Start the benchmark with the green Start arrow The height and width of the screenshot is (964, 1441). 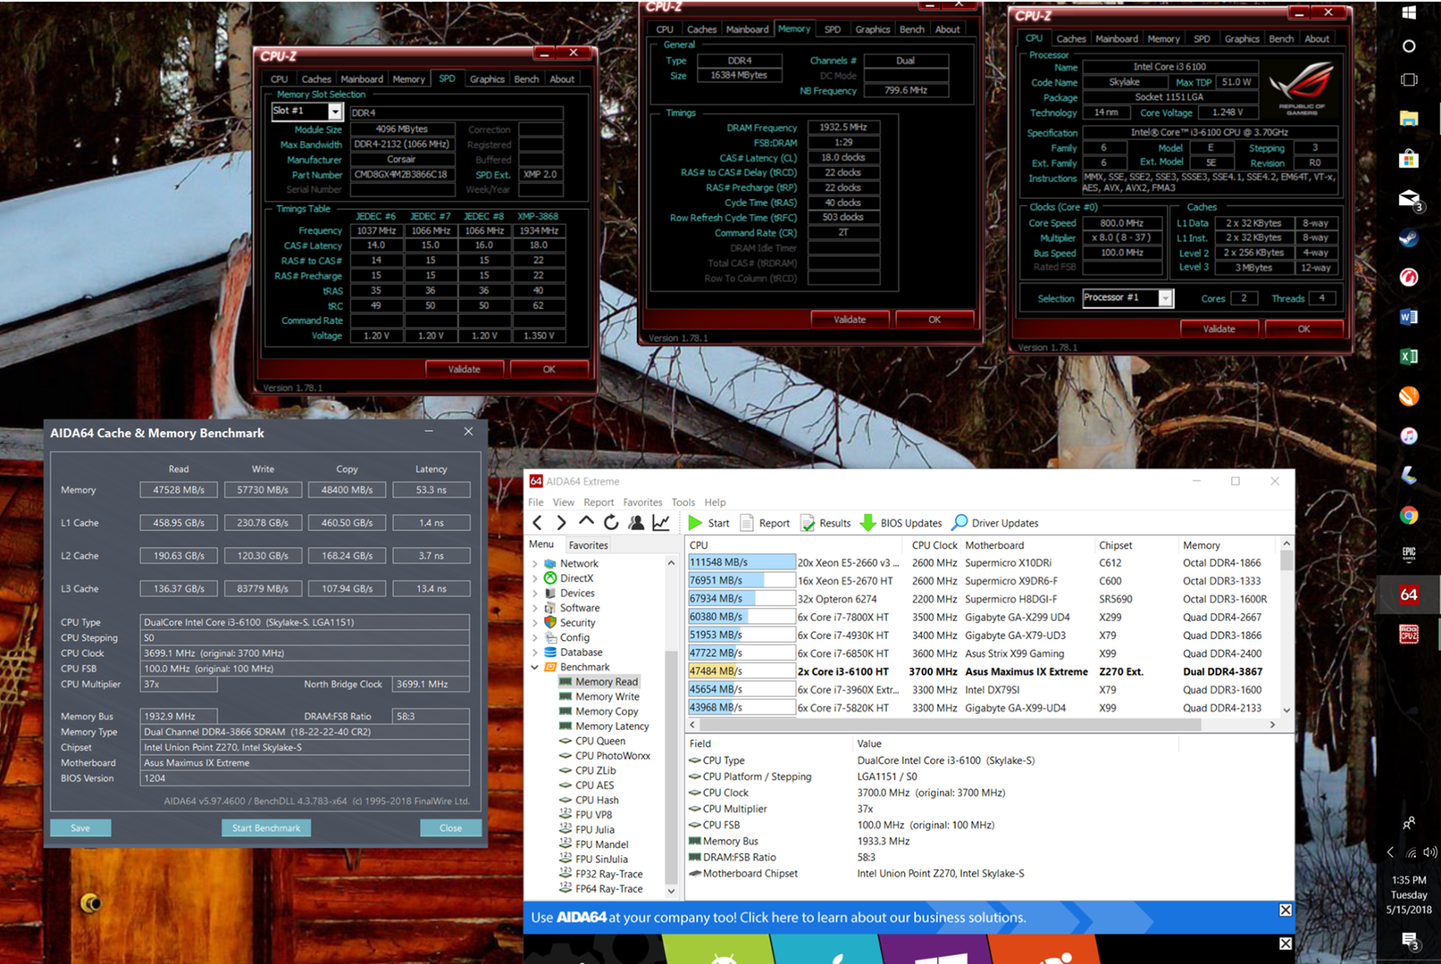pyautogui.click(x=708, y=523)
